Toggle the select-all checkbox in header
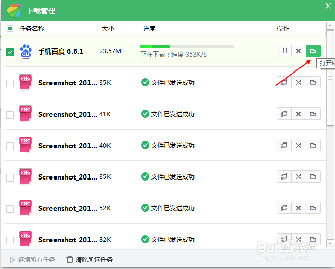335x269 pixels. pos(10,29)
